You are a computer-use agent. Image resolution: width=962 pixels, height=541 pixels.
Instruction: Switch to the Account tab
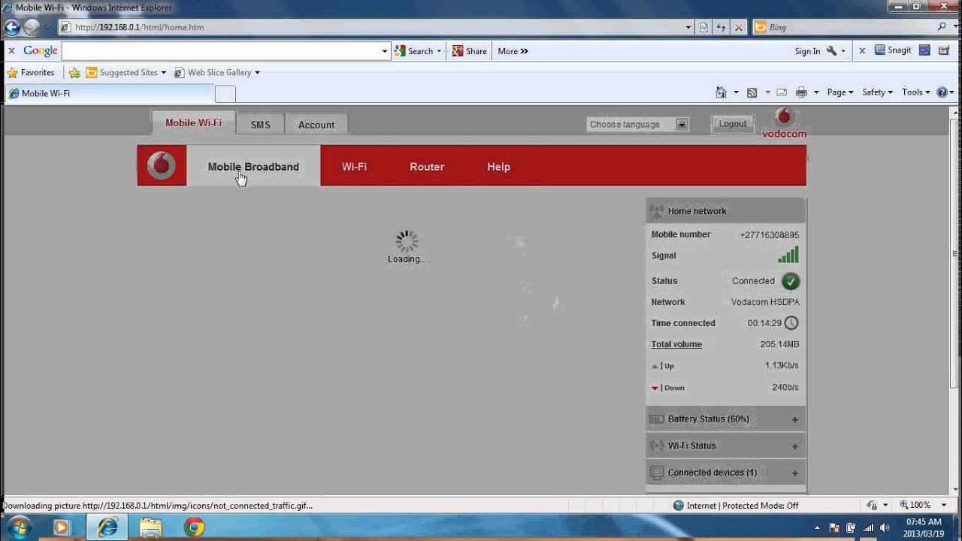tap(316, 125)
